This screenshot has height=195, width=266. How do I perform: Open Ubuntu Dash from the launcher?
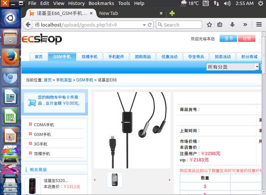click(10, 18)
